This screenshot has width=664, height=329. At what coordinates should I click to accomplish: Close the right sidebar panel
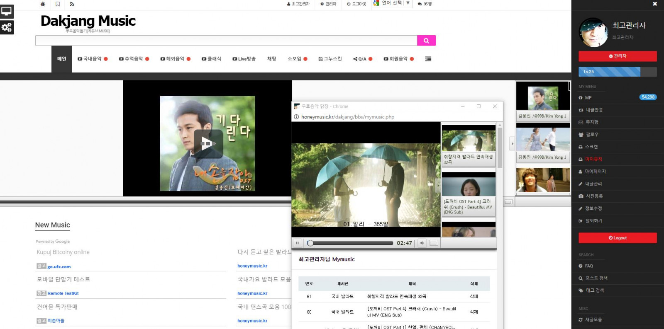[x=655, y=4]
